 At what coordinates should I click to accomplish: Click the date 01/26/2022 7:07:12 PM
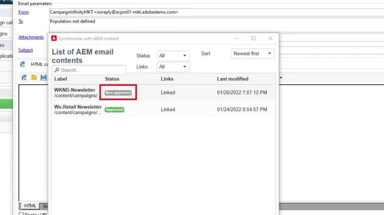(242, 92)
